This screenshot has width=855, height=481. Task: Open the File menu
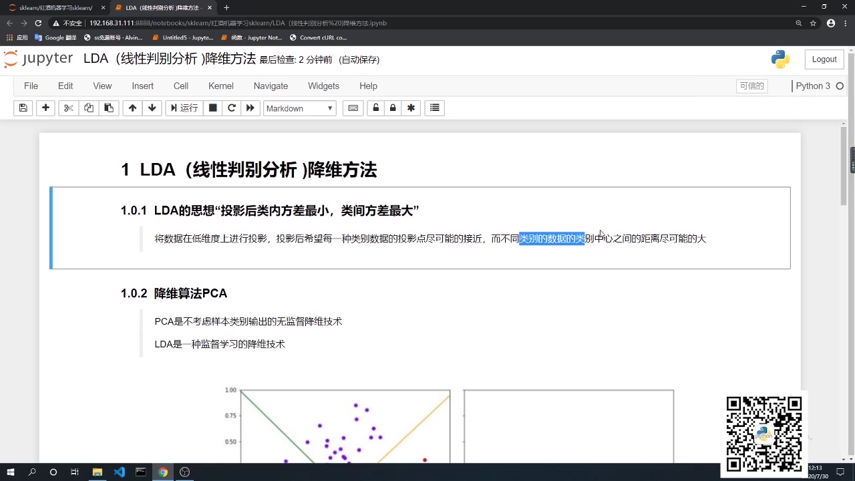point(31,86)
